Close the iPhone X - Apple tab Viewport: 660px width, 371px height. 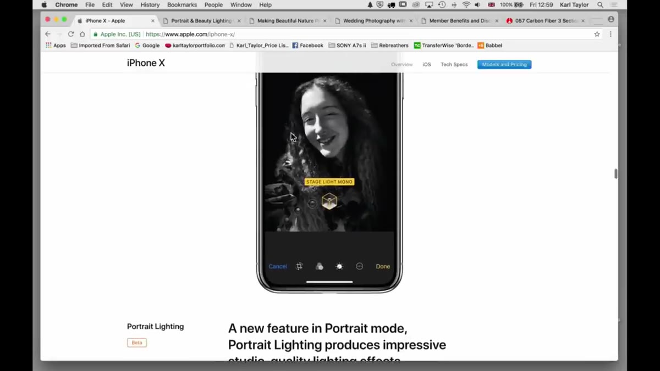pyautogui.click(x=153, y=21)
